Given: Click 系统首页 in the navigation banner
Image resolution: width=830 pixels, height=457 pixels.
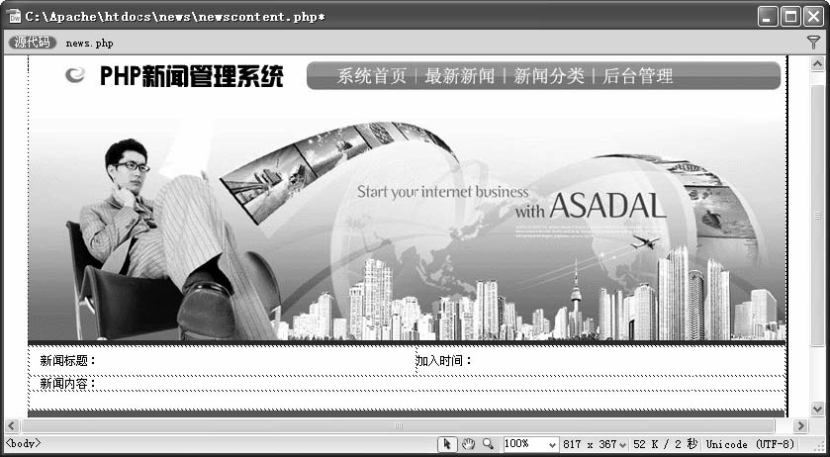Looking at the screenshot, I should click(x=372, y=76).
